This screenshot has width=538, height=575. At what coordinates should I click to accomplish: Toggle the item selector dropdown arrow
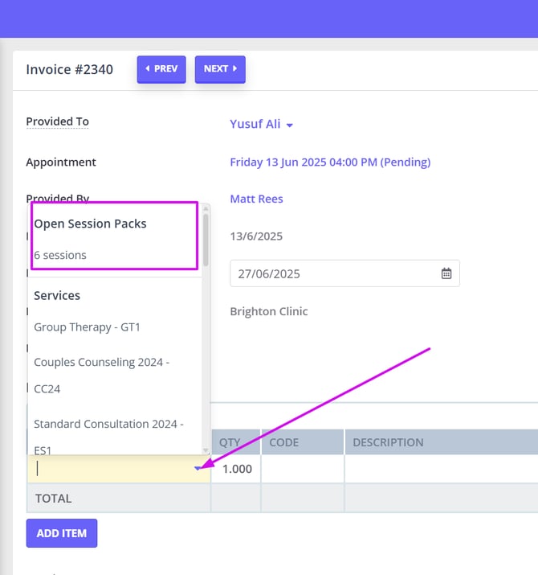pos(198,469)
